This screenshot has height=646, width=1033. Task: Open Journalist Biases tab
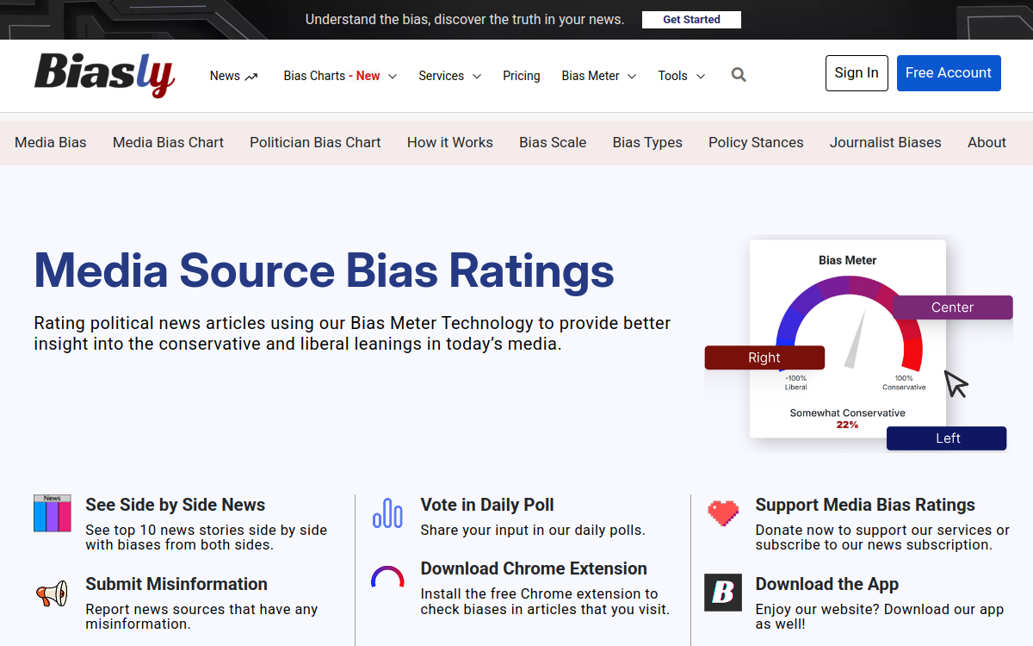point(886,142)
